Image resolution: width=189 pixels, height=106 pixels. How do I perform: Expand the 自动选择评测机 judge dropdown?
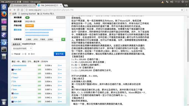(22, 48)
